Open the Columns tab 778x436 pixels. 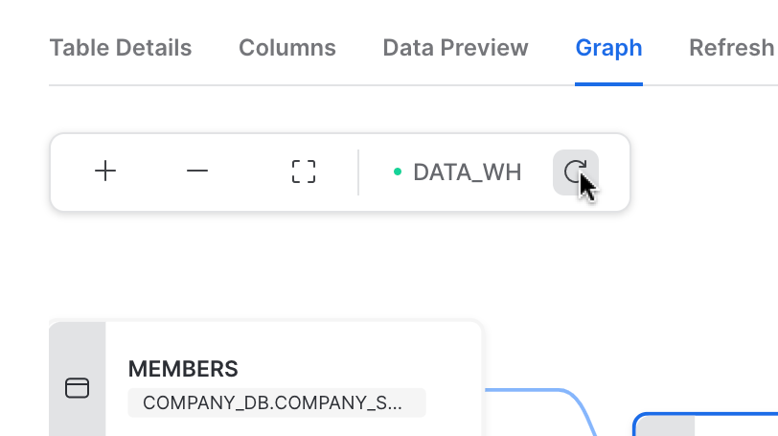tap(287, 48)
